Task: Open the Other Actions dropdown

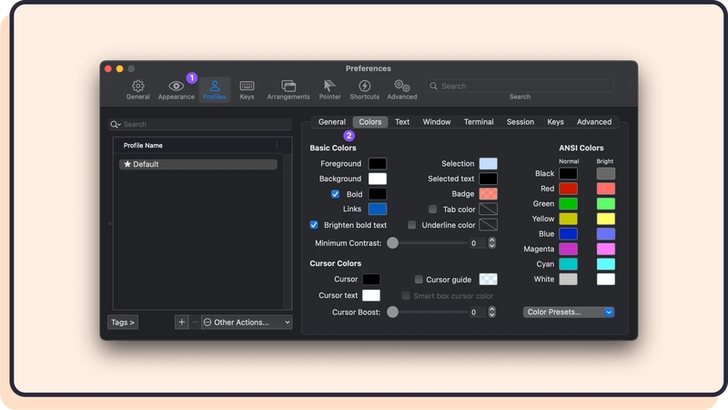Action: pos(247,323)
